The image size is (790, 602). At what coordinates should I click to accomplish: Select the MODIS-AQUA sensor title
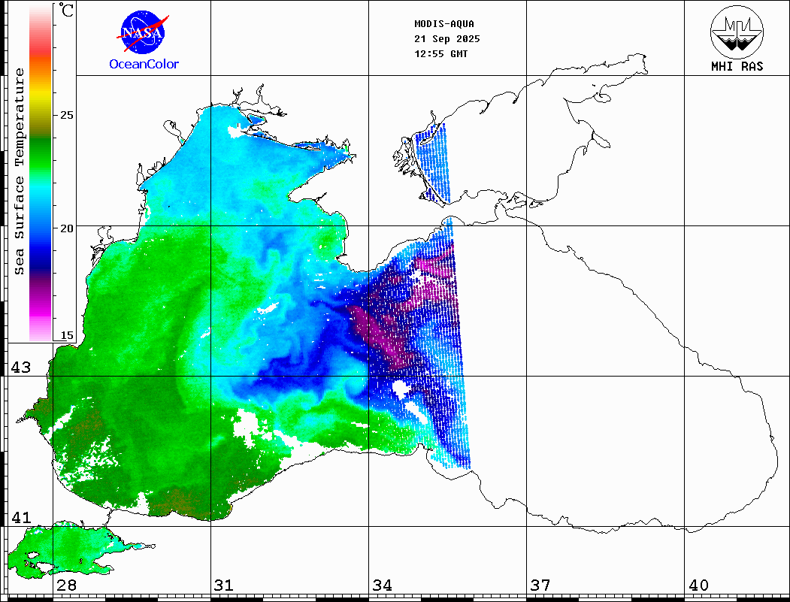[x=444, y=23]
